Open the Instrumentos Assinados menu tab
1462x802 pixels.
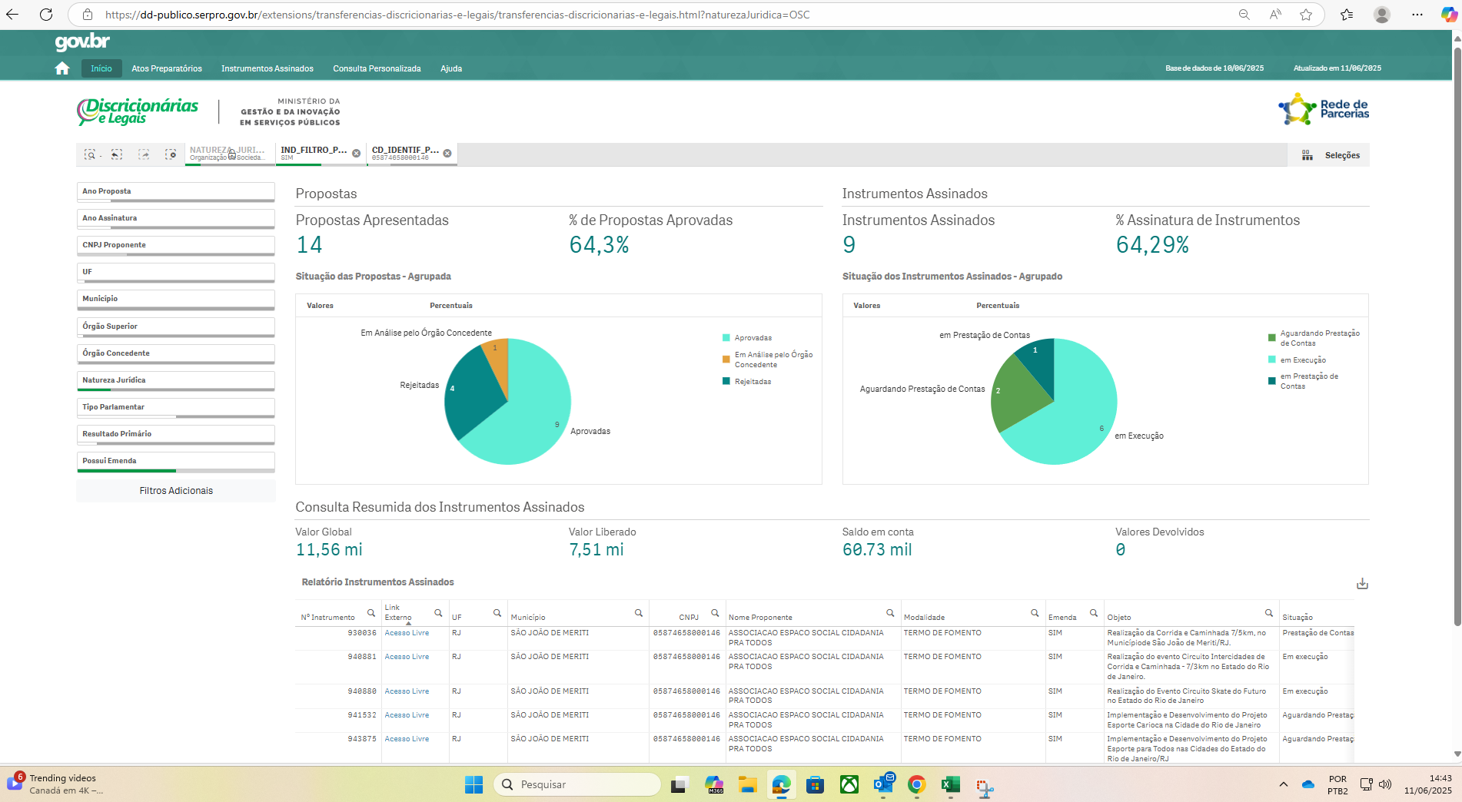tap(267, 68)
